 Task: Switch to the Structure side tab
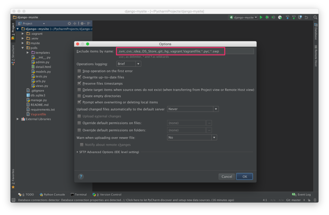coord(13,55)
